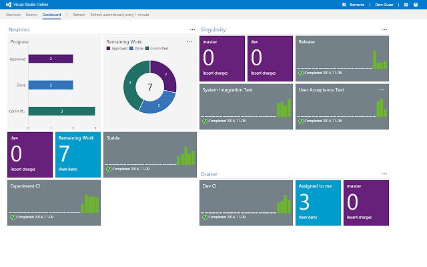This screenshot has height=267, width=427.
Task: Switch to the Rooms tab
Action: pos(31,15)
